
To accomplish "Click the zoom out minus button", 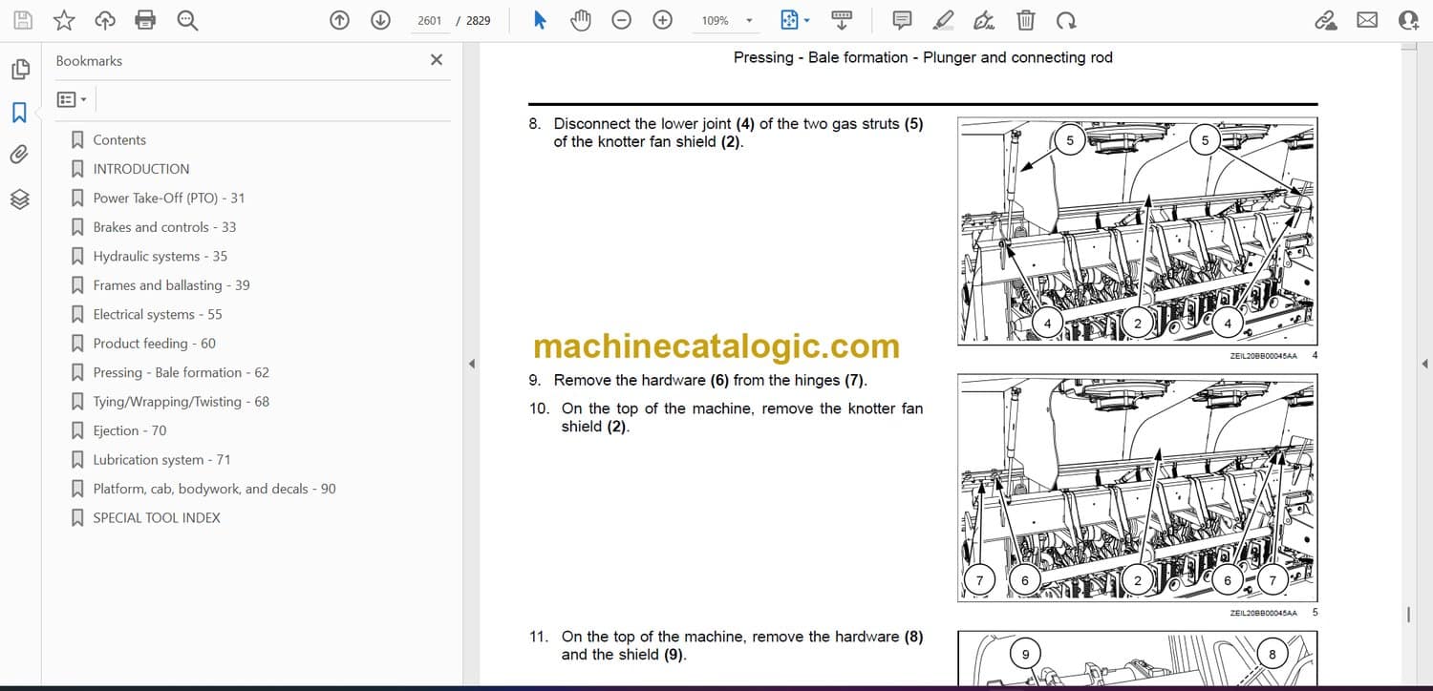I will [621, 20].
